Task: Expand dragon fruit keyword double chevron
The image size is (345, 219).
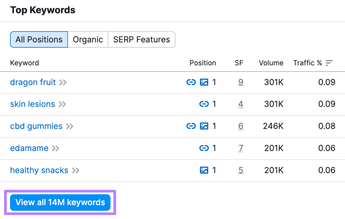Action: 63,82
